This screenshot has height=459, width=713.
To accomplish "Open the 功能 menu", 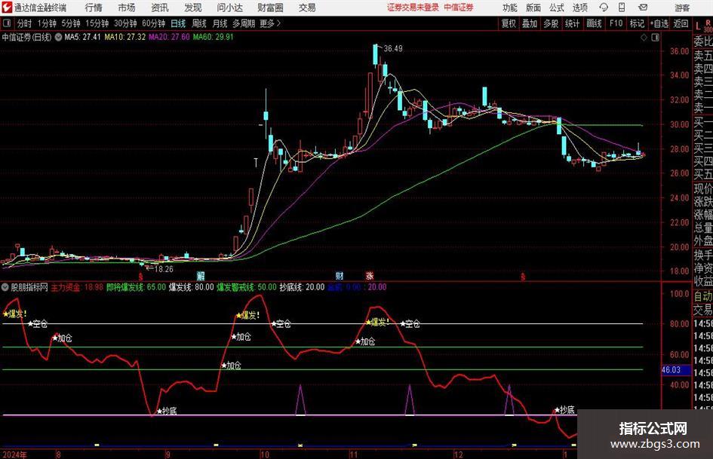I will [510, 8].
